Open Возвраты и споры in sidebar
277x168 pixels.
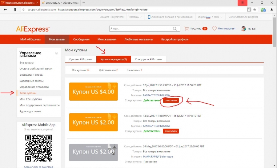coord(31,75)
